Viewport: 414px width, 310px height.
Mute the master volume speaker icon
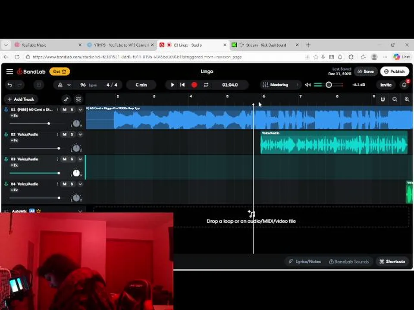click(x=308, y=85)
